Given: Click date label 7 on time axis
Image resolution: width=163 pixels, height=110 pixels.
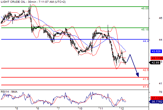Looking at the screenshot, I should [x=59, y=109].
